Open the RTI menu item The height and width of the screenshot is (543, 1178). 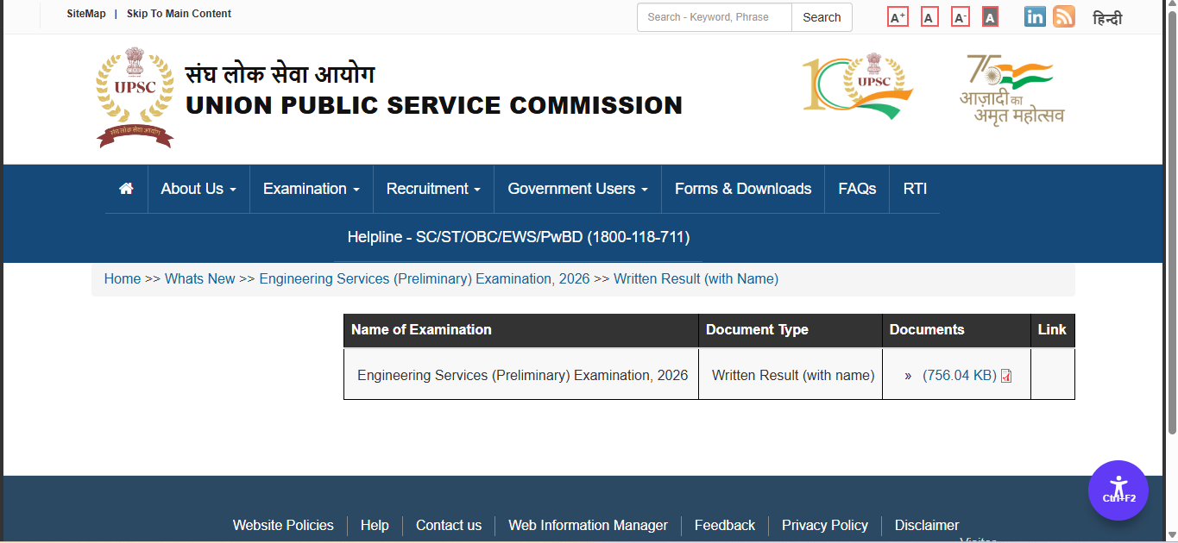(x=914, y=188)
